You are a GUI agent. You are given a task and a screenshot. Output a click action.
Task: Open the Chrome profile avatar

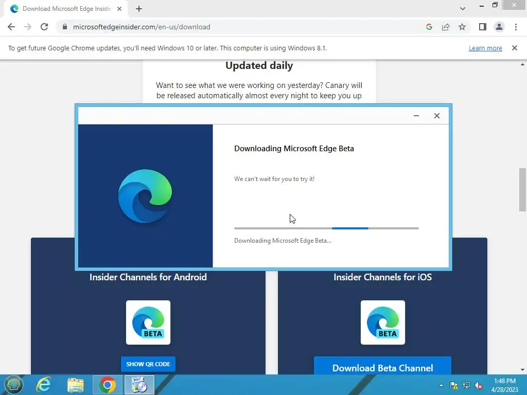click(499, 27)
